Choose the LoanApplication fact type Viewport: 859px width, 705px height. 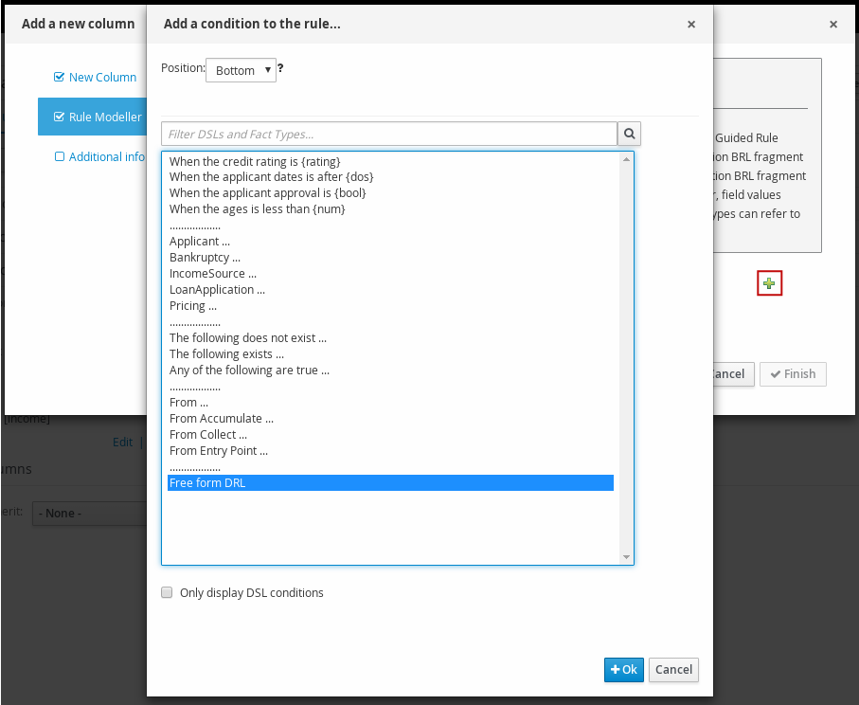[217, 290]
